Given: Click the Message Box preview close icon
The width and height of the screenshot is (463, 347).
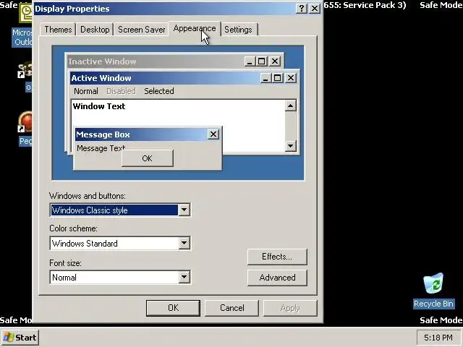Looking at the screenshot, I should (213, 134).
